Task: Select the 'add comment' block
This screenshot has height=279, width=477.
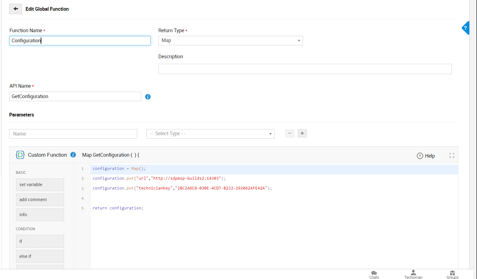Action: 40,200
